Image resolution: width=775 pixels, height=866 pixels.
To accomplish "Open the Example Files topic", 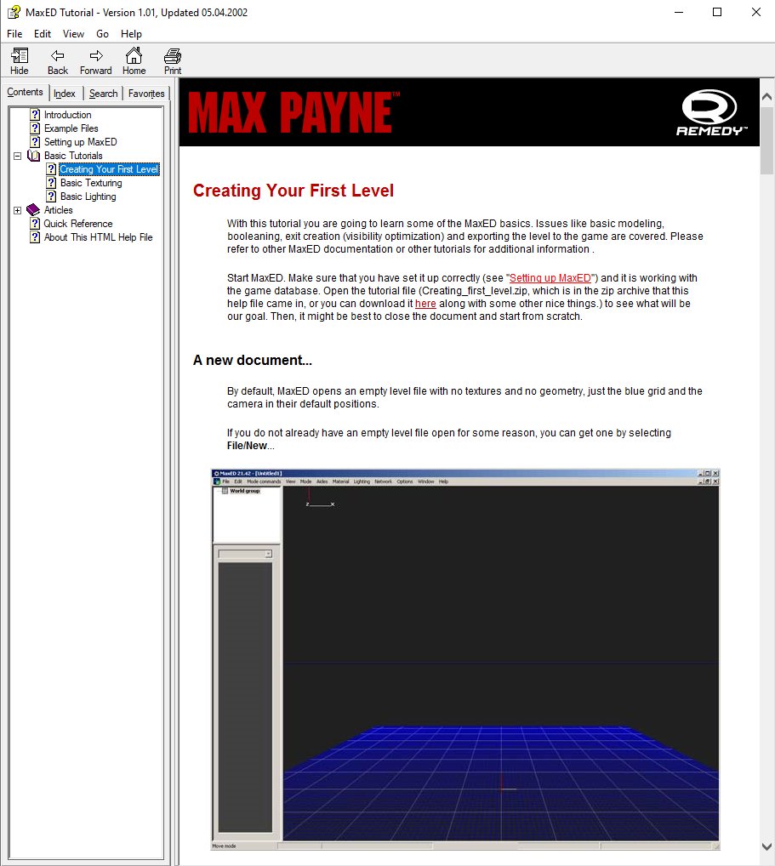I will [x=71, y=128].
